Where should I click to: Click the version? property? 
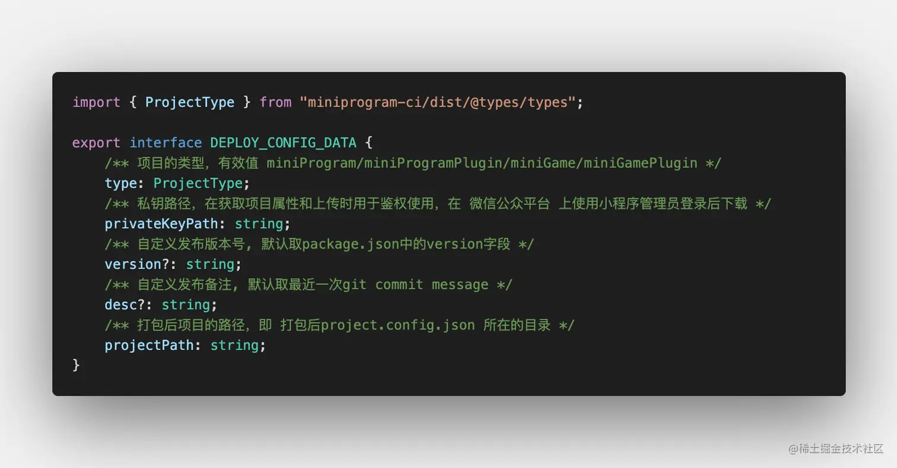[x=137, y=264]
